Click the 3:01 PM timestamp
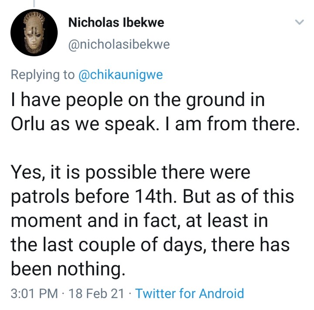314x310 pixels. [x=33, y=293]
